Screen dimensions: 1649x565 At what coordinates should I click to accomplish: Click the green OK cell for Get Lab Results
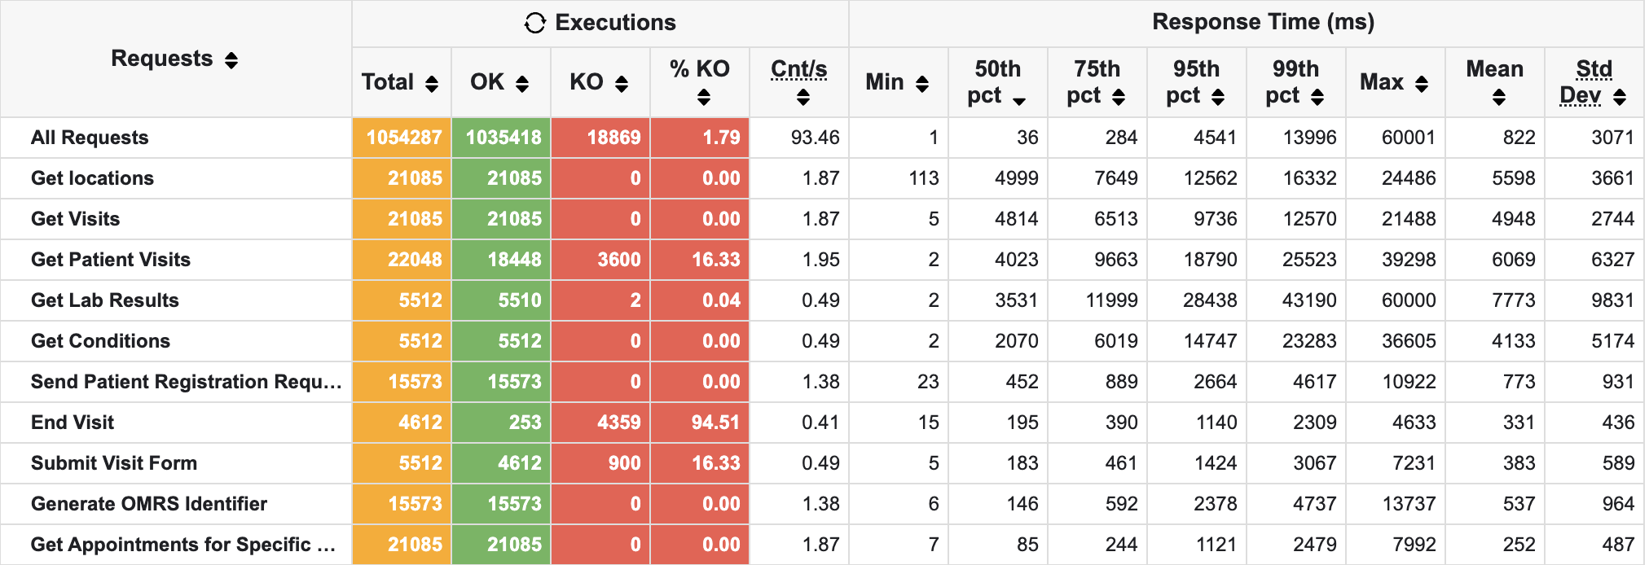coord(502,300)
